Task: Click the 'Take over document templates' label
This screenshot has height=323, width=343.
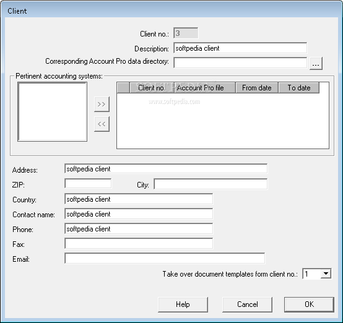Action: tap(230, 274)
